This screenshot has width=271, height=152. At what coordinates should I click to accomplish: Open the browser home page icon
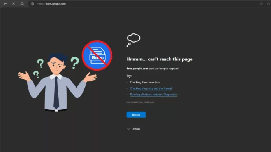(x=22, y=4)
